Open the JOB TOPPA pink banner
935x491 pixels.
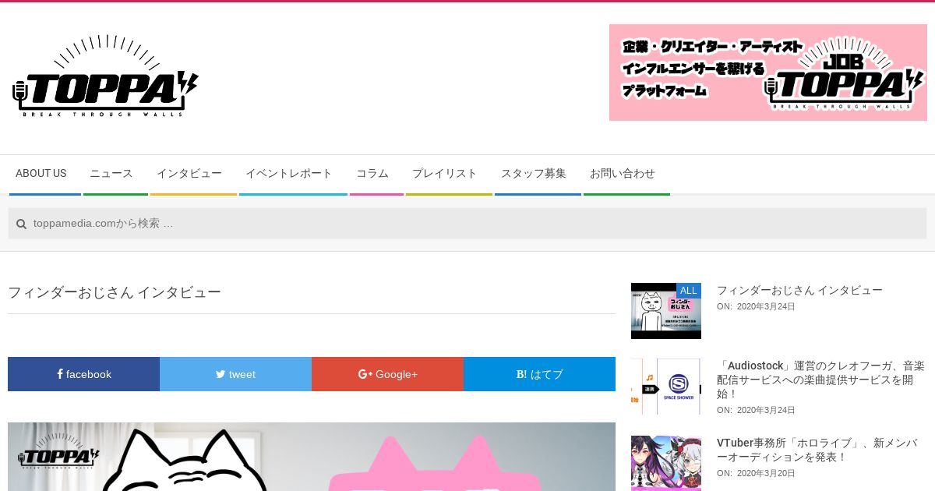767,72
